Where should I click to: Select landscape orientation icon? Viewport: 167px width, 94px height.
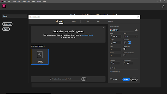(129, 43)
